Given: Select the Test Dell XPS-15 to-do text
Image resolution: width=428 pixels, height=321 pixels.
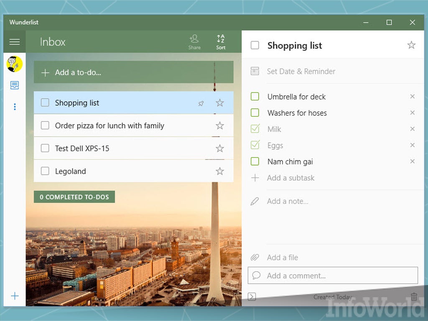Looking at the screenshot, I should (x=82, y=148).
